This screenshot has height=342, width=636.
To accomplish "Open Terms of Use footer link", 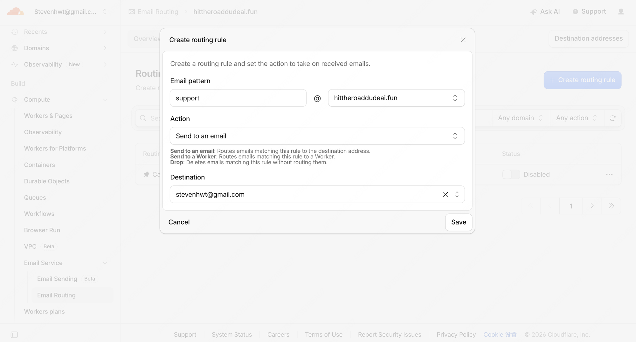I will (324, 335).
